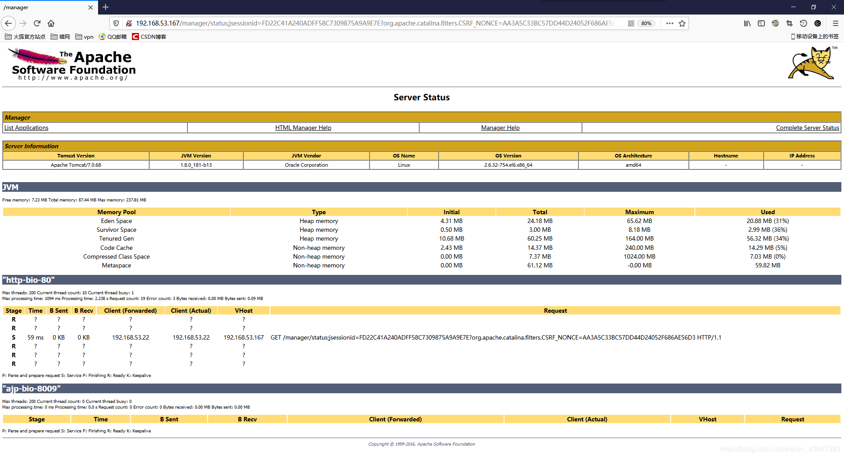Screen dimensions: 844x457
Task: Click the history undo arrow icon
Action: tap(804, 23)
